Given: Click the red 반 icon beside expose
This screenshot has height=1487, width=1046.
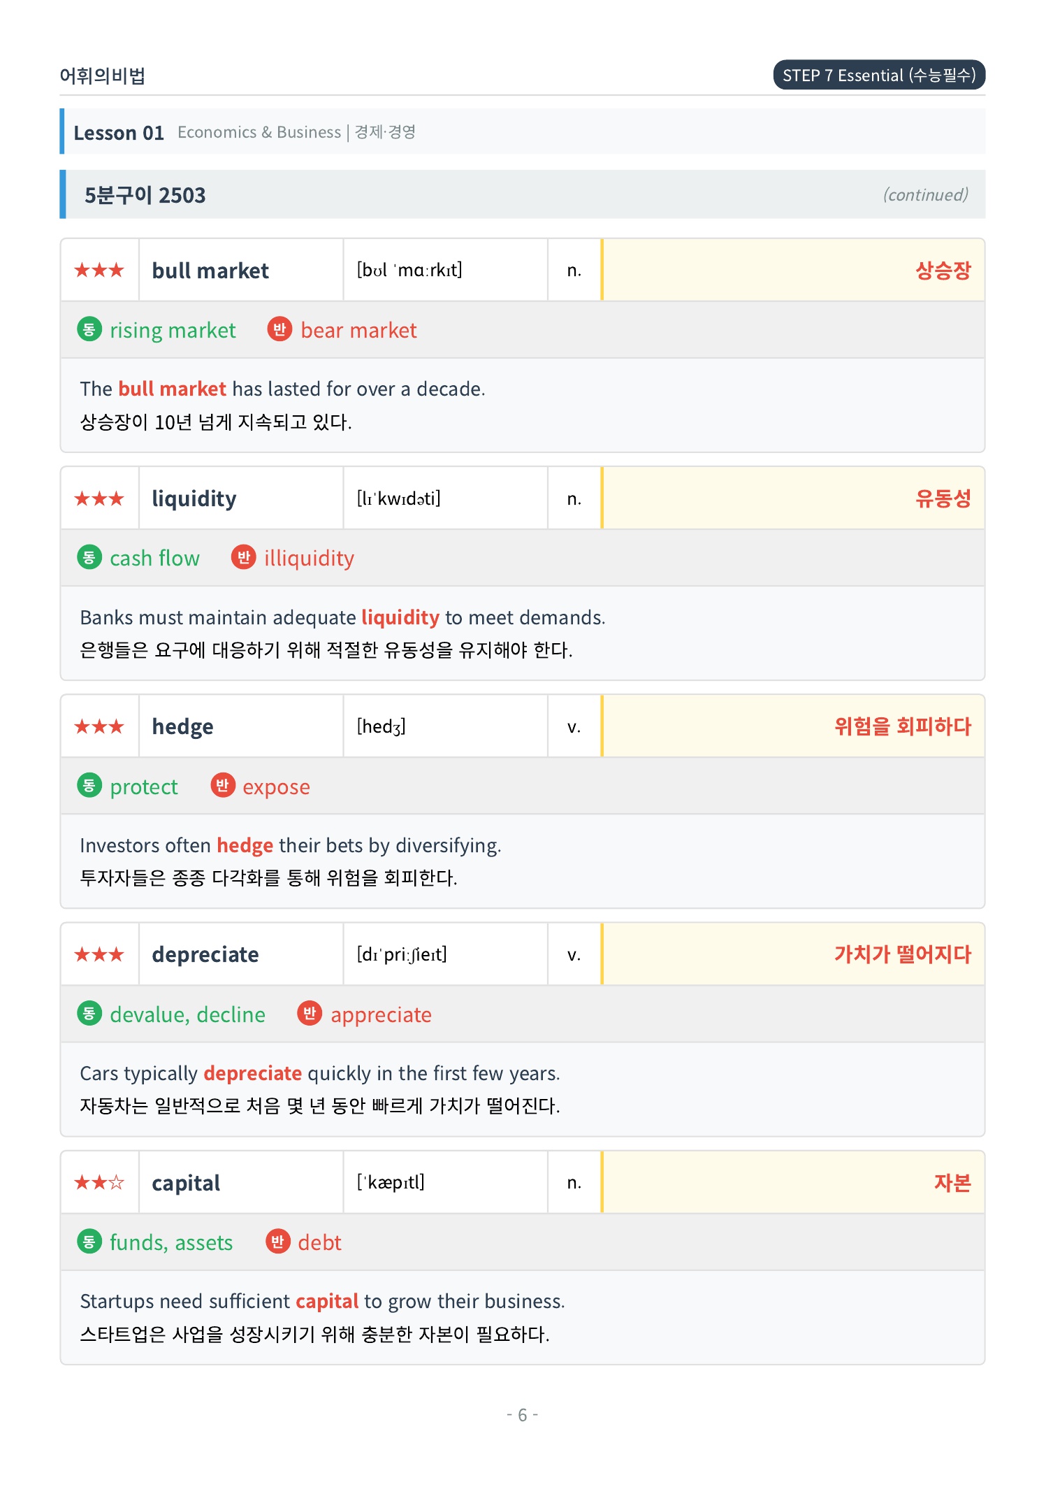Looking at the screenshot, I should (x=222, y=786).
